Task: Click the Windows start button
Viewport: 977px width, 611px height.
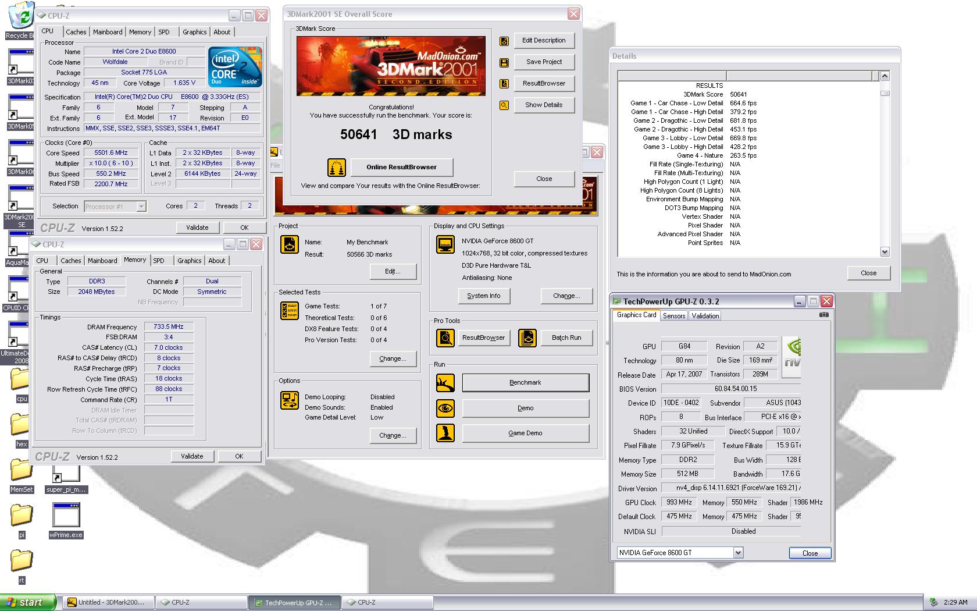Action: pos(28,602)
